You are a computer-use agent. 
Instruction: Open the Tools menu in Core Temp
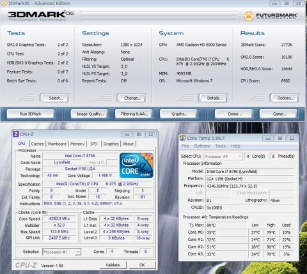point(220,146)
